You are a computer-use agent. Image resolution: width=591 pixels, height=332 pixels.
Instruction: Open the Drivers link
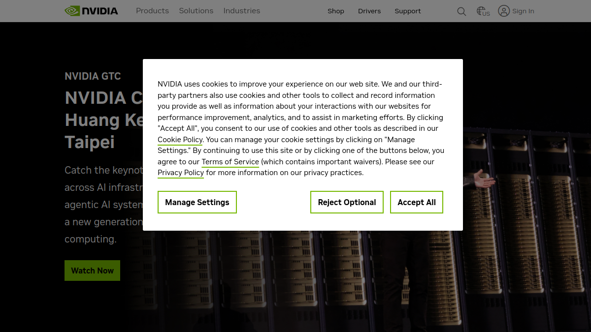369,11
